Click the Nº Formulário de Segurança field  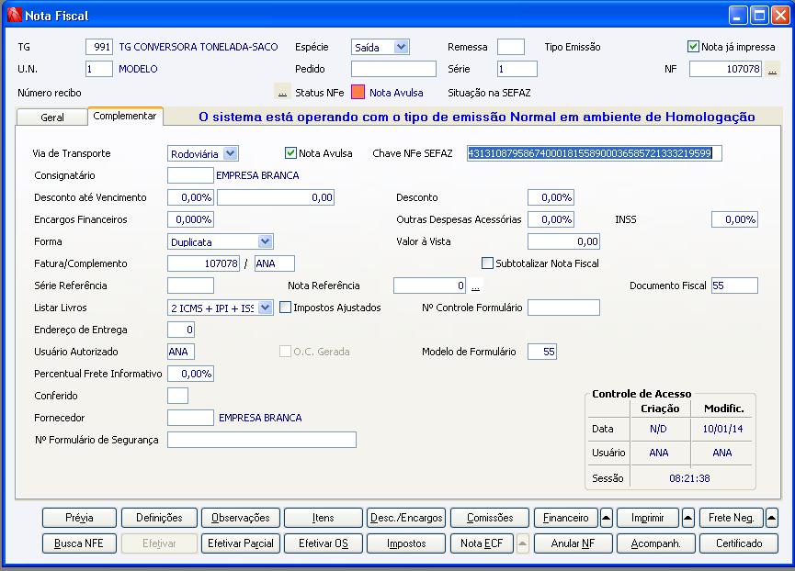pos(262,440)
